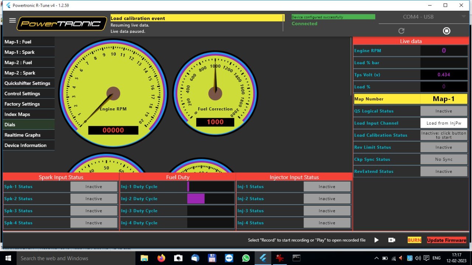This screenshot has height=265, width=472.
Task: Click the dials panel vertical scrollbar
Action: (x=351, y=66)
